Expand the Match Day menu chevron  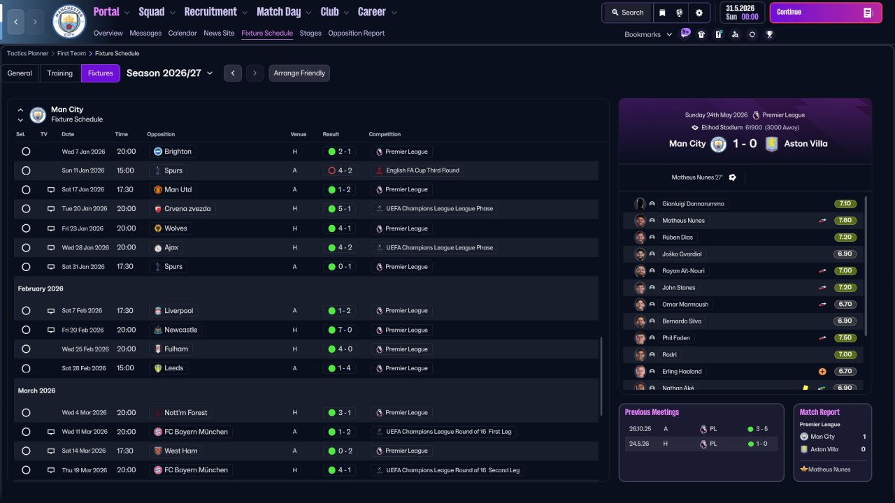click(x=308, y=13)
